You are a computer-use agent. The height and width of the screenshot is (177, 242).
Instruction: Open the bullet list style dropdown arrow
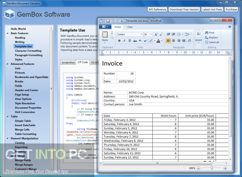pyautogui.click(x=183, y=34)
